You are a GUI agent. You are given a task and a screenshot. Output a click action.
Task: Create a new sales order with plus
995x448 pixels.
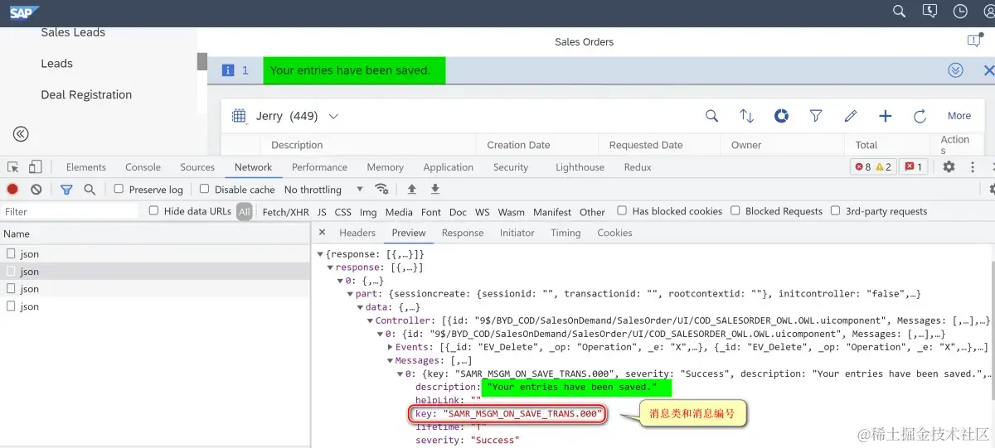[885, 116]
